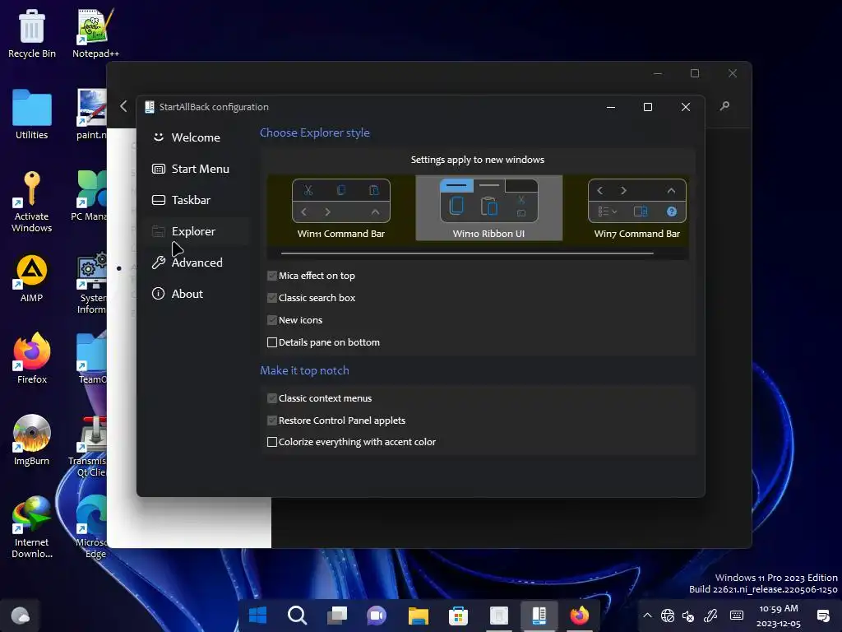Open Microsoft Store from taskbar
Image resolution: width=842 pixels, height=632 pixels.
(x=458, y=616)
